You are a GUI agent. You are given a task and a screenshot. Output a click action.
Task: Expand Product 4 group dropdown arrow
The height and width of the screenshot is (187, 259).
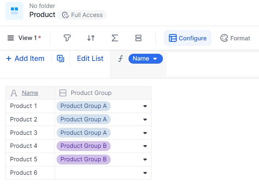point(145,146)
